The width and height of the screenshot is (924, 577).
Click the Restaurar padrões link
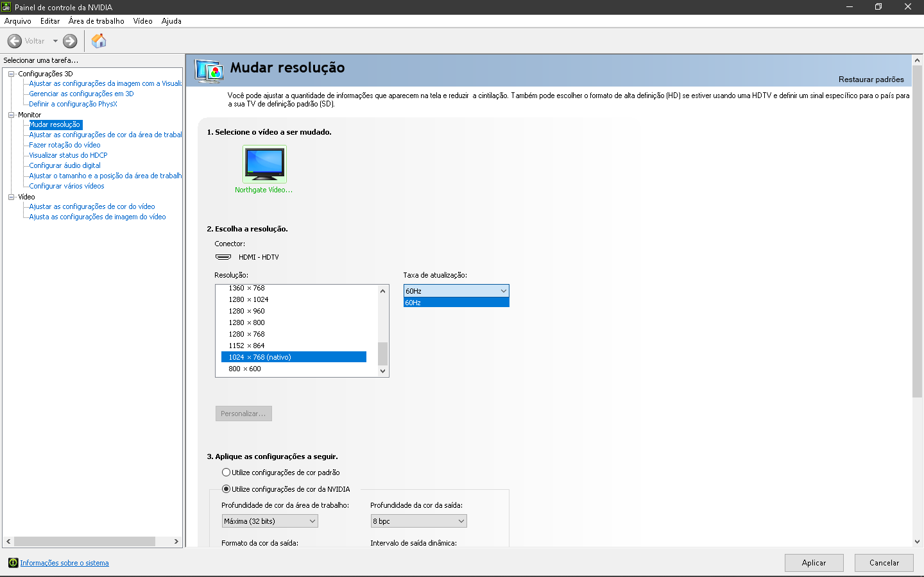pyautogui.click(x=871, y=79)
